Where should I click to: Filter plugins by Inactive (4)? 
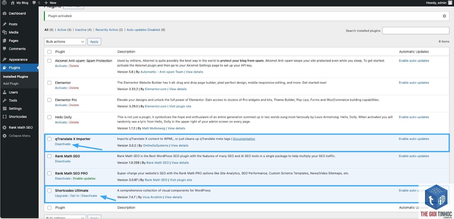tap(83, 30)
